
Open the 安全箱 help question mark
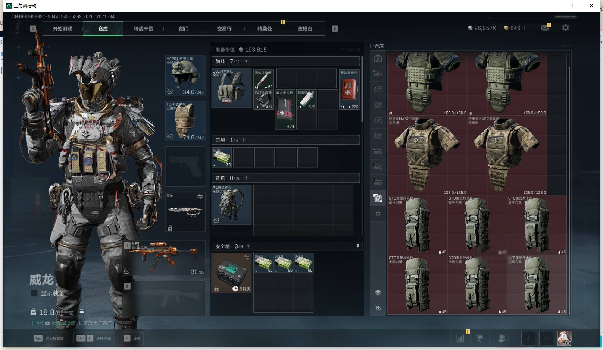[249, 246]
